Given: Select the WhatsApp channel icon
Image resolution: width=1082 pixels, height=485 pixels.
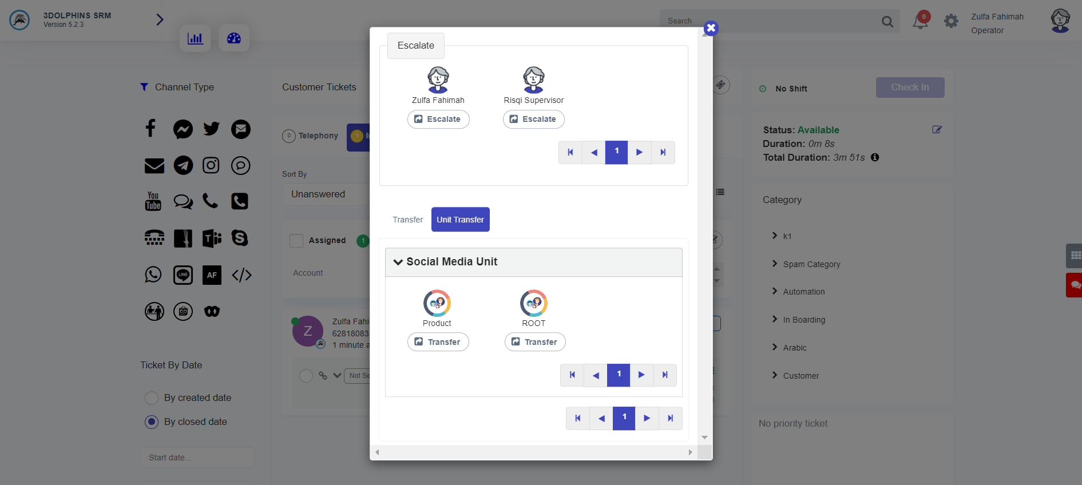Looking at the screenshot, I should pos(153,275).
